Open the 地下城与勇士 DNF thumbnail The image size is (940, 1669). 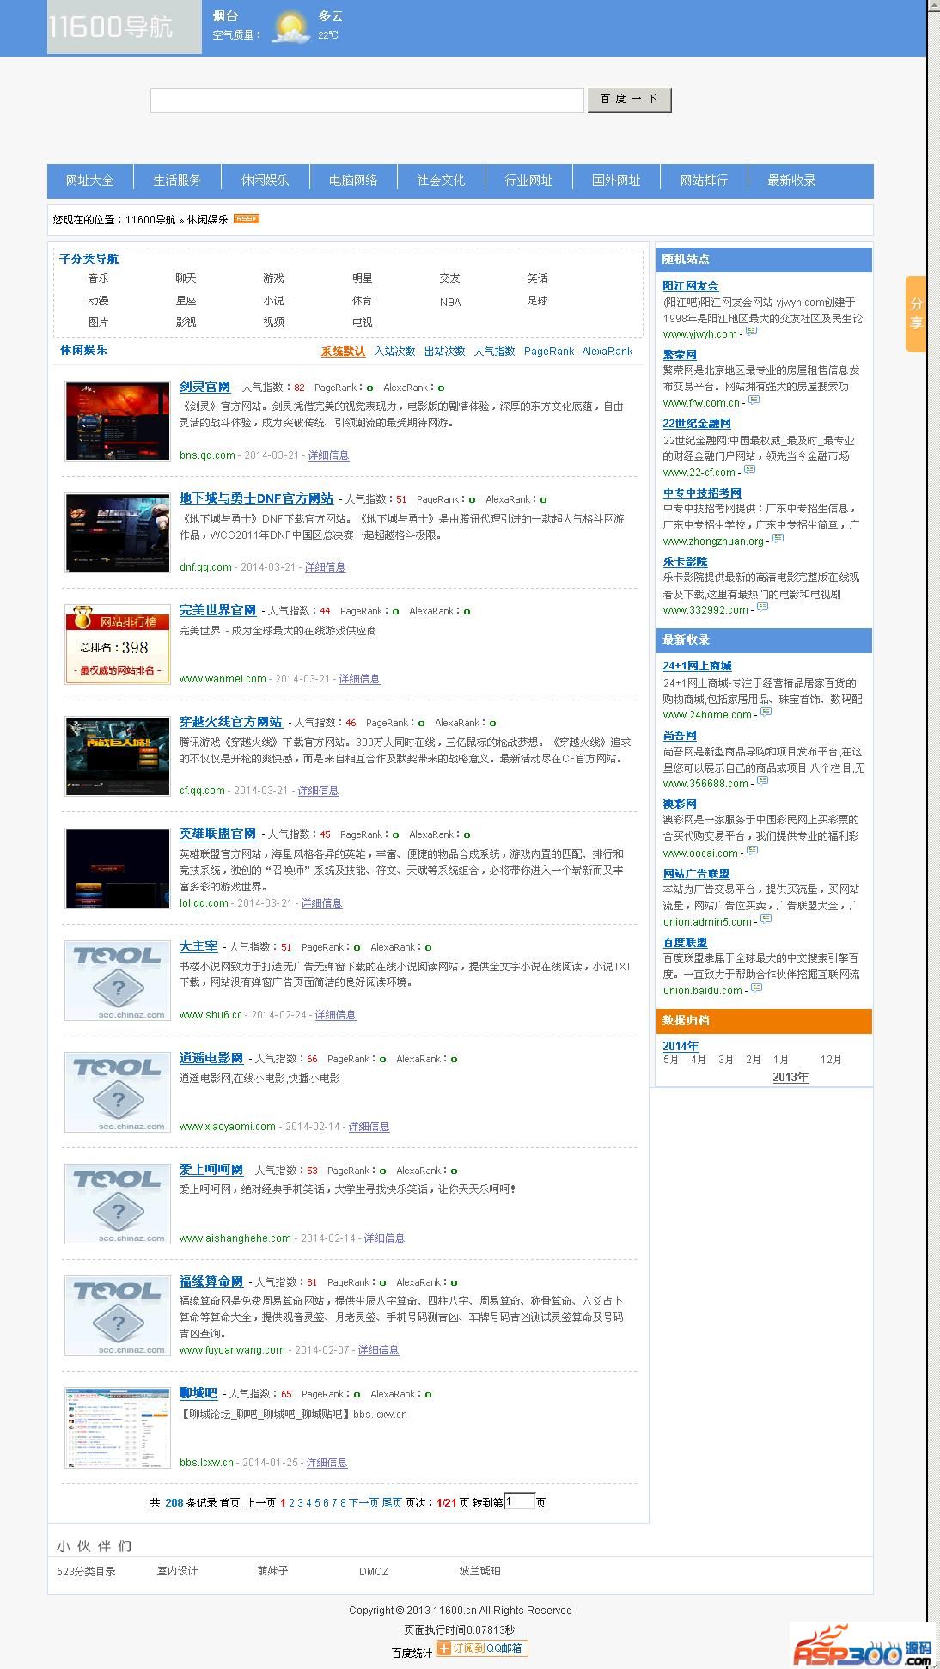[x=118, y=533]
